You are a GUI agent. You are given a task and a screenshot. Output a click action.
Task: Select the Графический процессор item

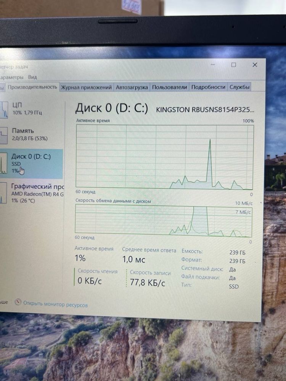coord(32,194)
